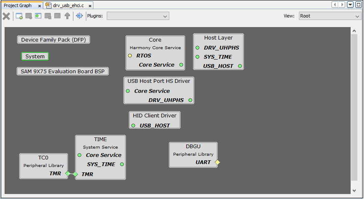Click the yellow UART diamond on DBGU
The width and height of the screenshot is (364, 199).
point(217,162)
